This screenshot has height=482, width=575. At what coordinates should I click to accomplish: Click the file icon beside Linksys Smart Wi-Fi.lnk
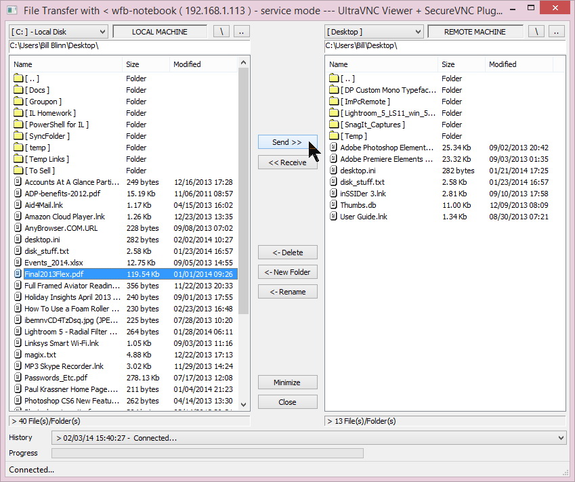coord(18,343)
